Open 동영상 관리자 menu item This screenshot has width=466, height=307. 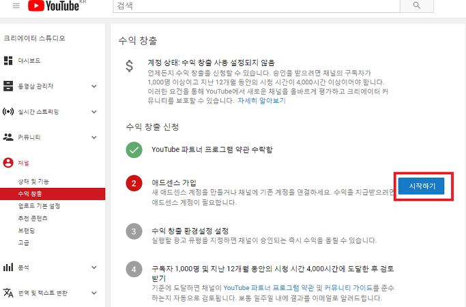(x=35, y=86)
